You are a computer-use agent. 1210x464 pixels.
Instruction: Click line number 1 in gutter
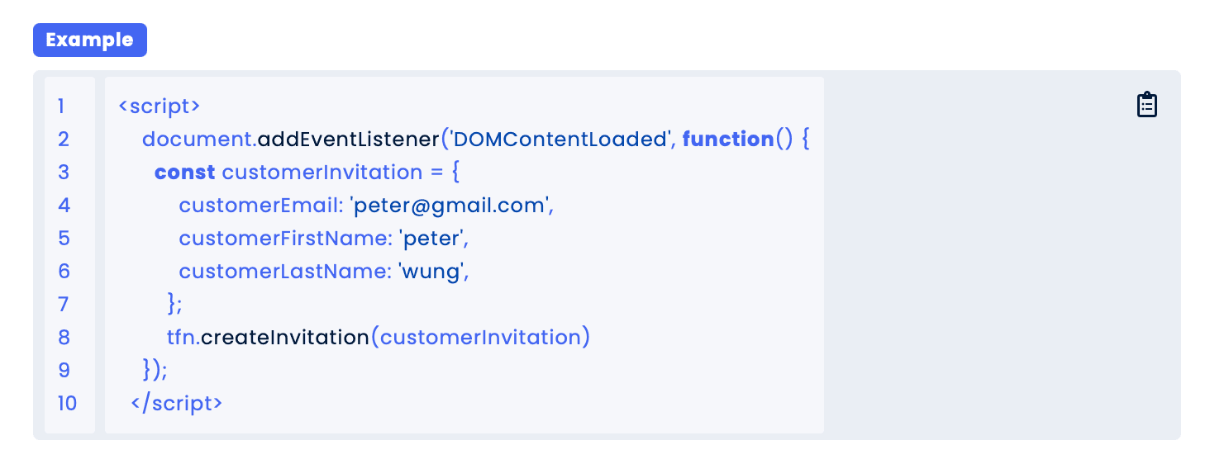click(x=61, y=107)
